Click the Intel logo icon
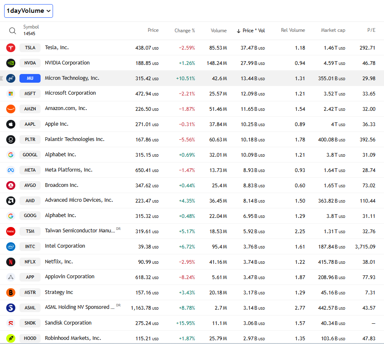 pos(11,246)
